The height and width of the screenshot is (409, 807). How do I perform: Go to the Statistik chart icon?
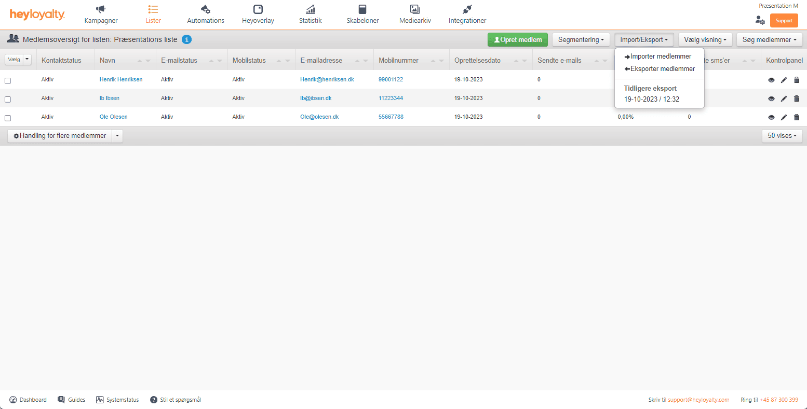tap(310, 9)
